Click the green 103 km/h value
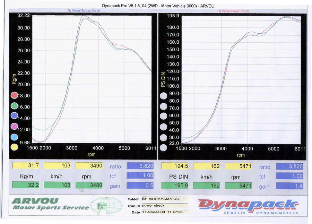312x224 pixels. [57, 185]
